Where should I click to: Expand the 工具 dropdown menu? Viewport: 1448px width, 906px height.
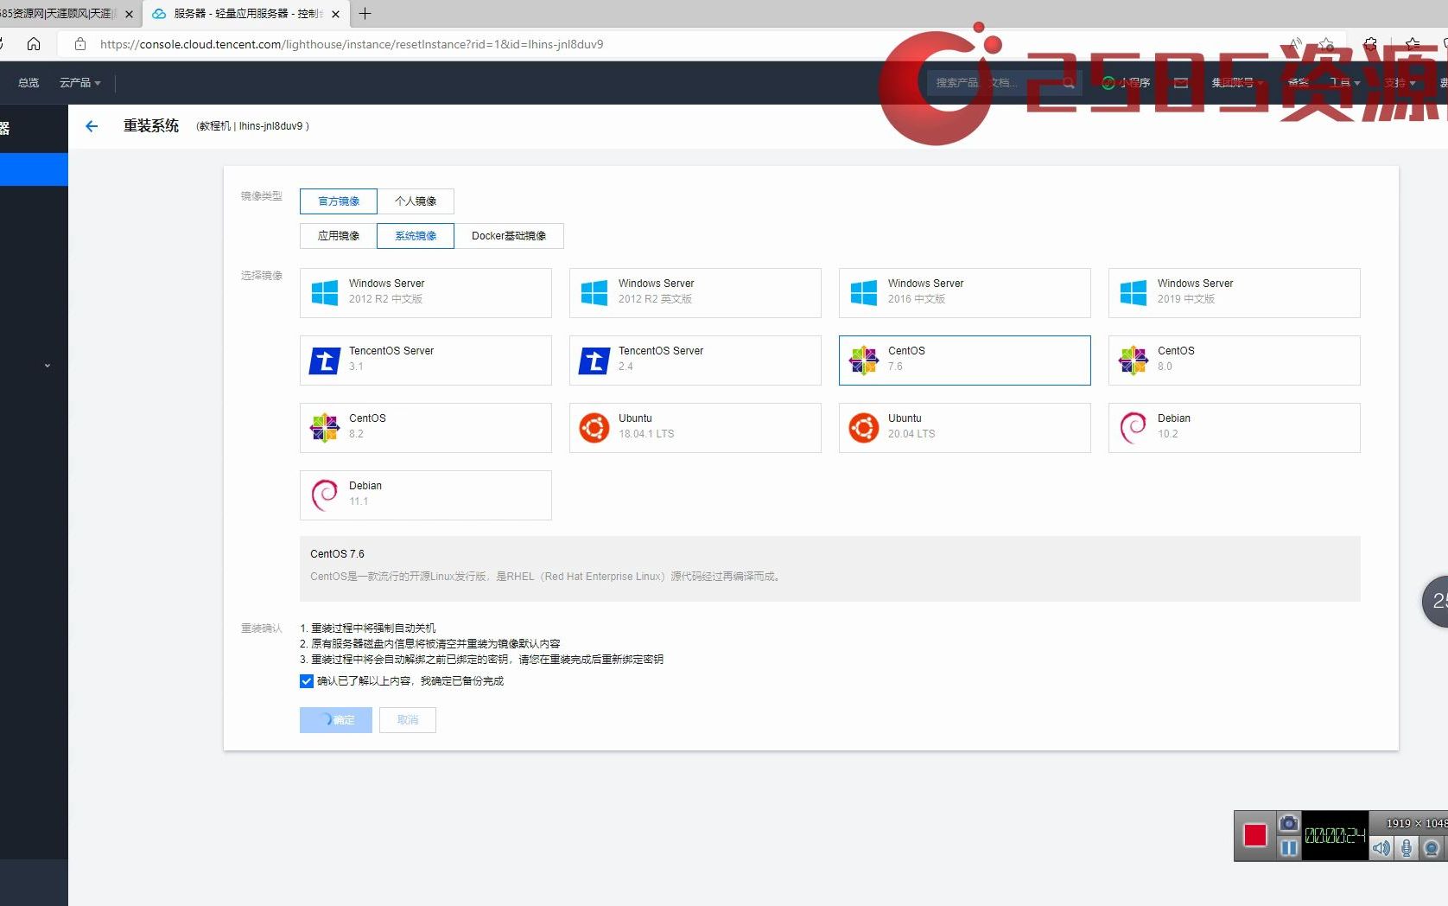1344,83
